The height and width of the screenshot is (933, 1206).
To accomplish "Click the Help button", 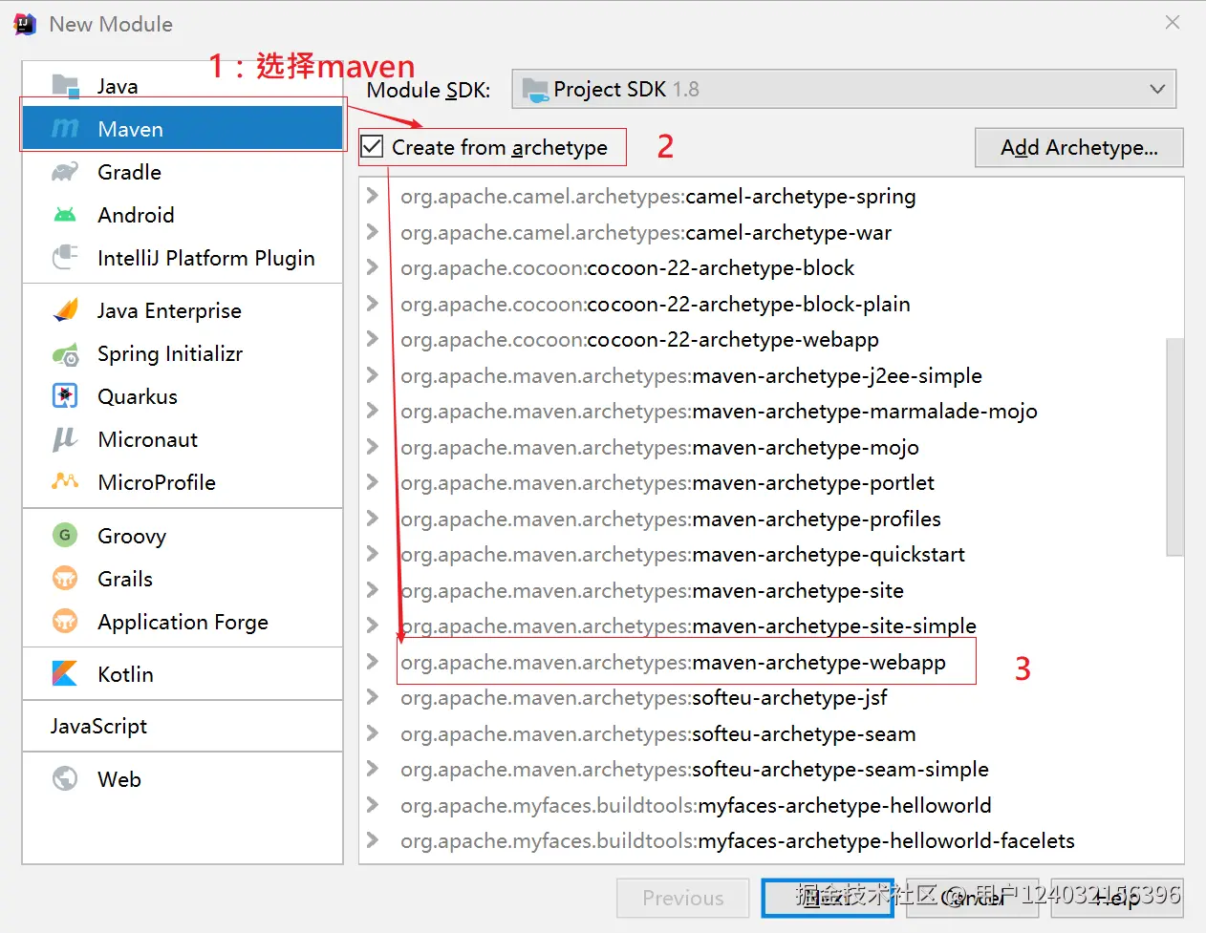I will coord(1117,898).
